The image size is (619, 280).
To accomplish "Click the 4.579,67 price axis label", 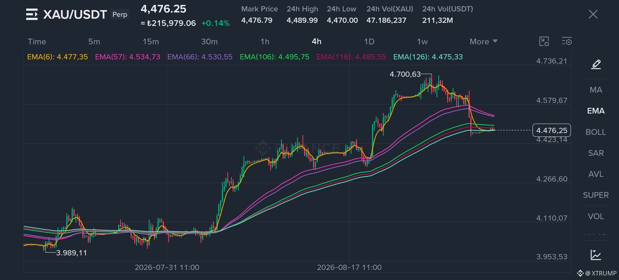I will tap(552, 100).
